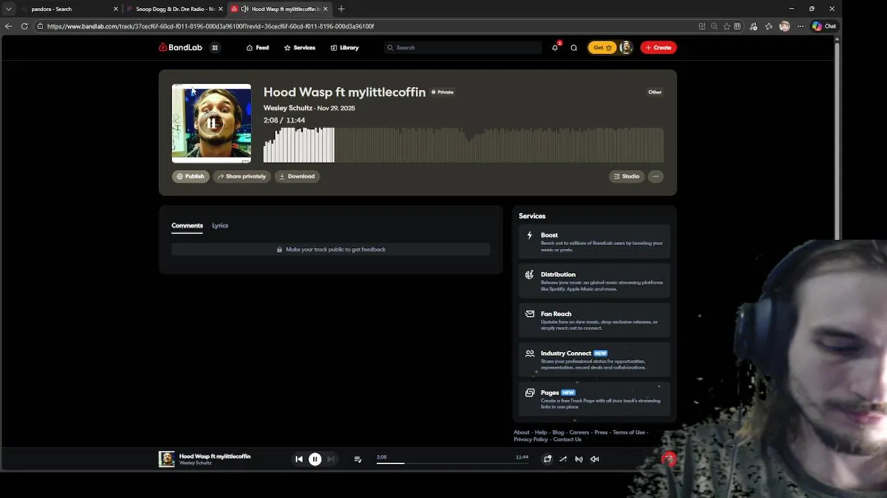This screenshot has height=498, width=887.
Task: Open Industry Connect service
Action: [594, 358]
